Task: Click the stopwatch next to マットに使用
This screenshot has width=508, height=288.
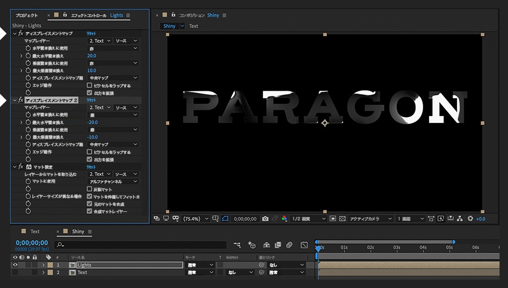Action: click(28, 181)
